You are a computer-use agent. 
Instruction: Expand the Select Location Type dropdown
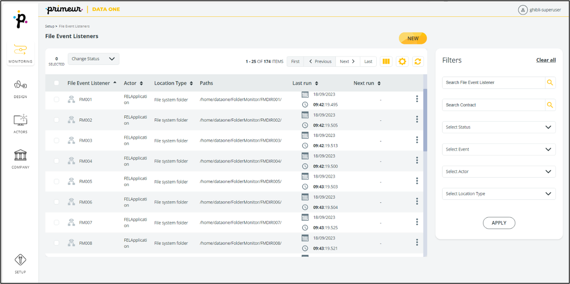pyautogui.click(x=499, y=194)
